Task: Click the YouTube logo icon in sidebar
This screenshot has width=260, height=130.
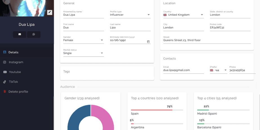Action: click(5, 72)
